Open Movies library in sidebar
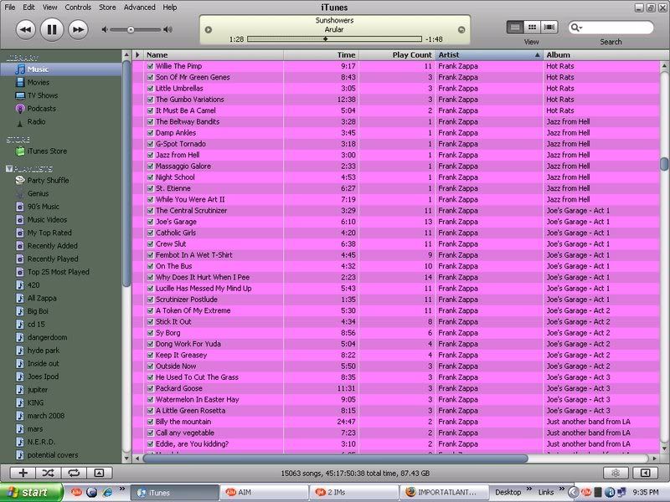 39,82
